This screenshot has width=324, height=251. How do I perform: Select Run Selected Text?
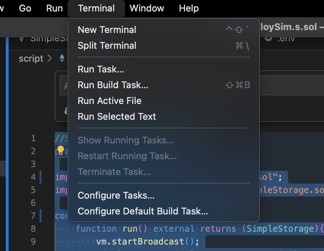164,117
